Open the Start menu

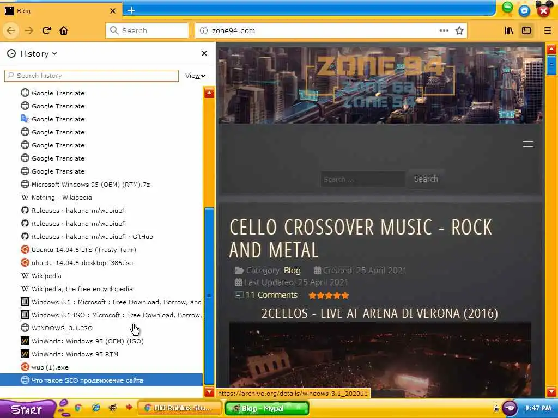click(27, 409)
